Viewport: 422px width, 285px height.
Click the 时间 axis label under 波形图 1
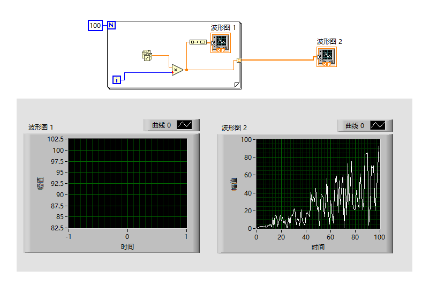(127, 246)
